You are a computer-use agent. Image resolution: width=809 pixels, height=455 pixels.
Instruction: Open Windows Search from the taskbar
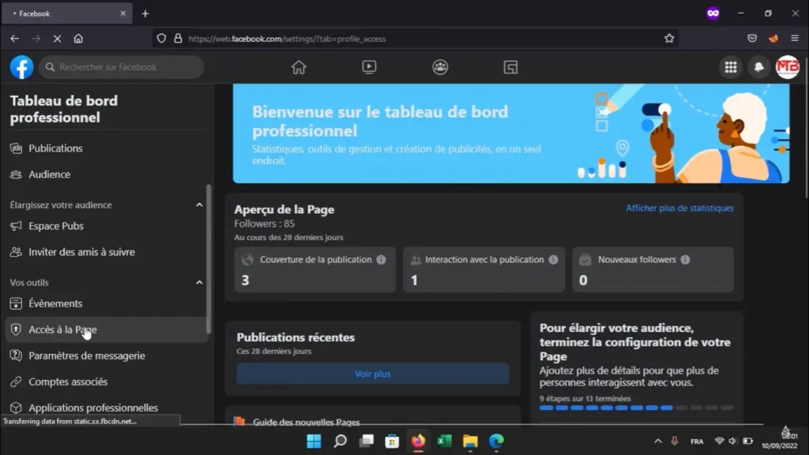[340, 441]
